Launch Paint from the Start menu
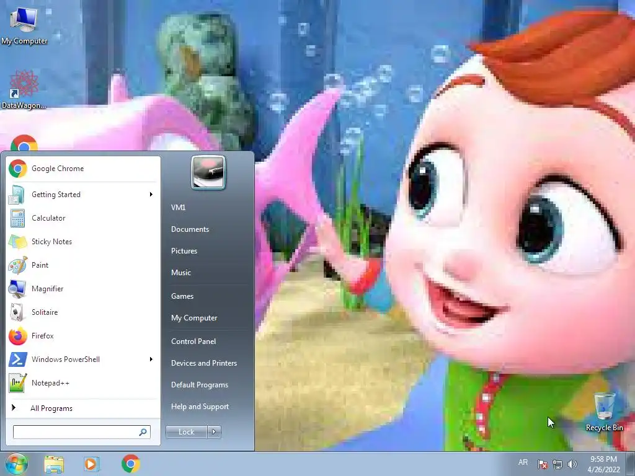This screenshot has height=476, width=635. click(83, 265)
